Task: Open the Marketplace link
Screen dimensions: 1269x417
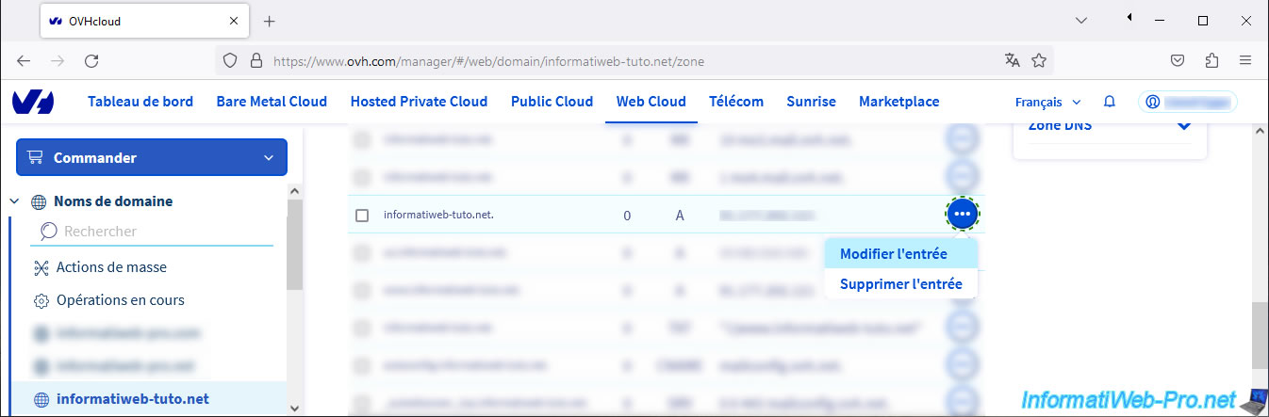Action: (898, 102)
